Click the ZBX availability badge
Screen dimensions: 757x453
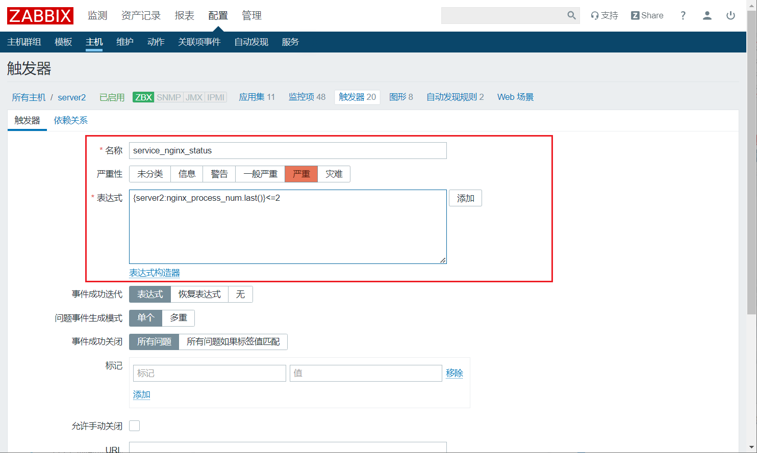pos(143,97)
